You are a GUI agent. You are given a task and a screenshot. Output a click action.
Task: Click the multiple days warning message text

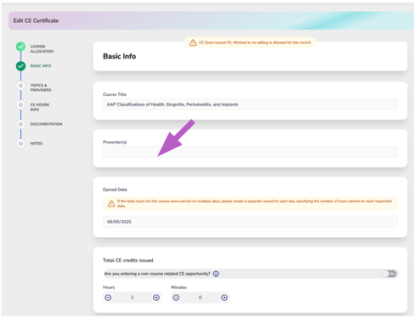tap(254, 203)
